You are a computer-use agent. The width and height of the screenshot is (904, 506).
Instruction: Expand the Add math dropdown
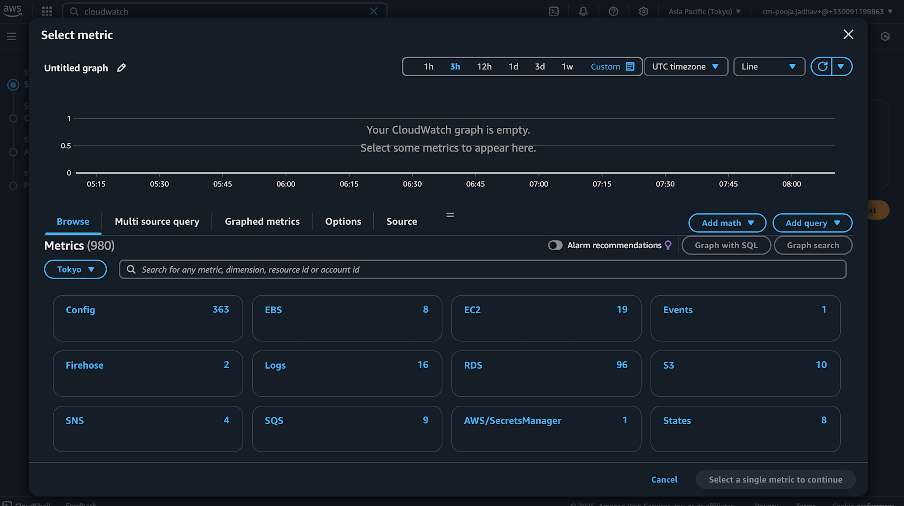(727, 223)
